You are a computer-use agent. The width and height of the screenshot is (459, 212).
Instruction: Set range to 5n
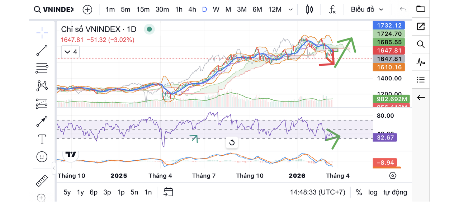click(x=134, y=192)
